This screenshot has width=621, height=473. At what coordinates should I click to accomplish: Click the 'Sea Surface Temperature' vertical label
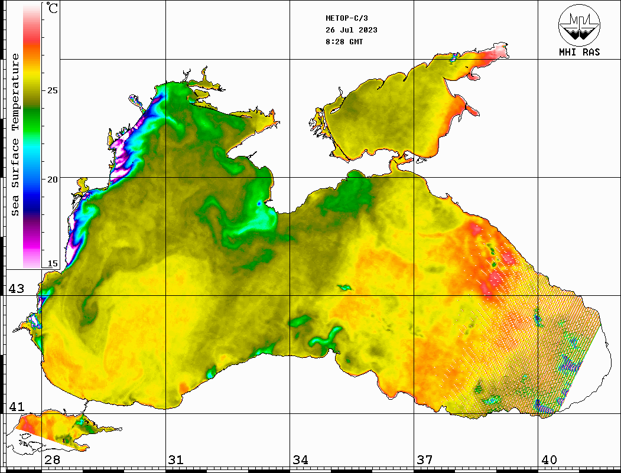[15, 135]
